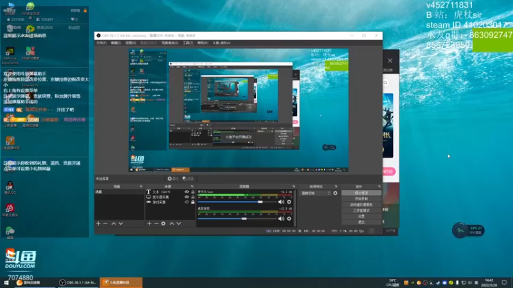
Task: Open source filters button above scenes panel
Action: [188, 179]
